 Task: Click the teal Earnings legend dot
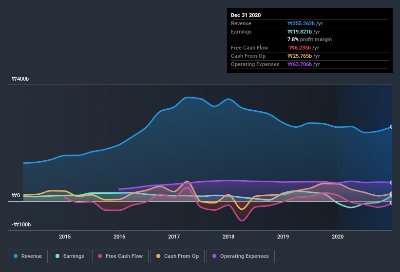click(58, 256)
